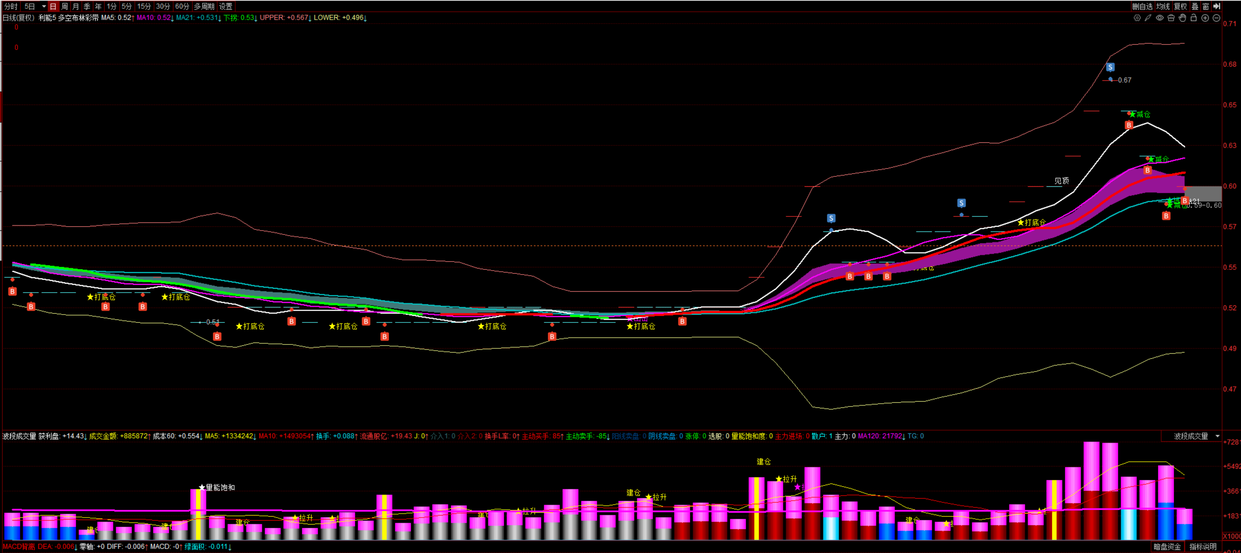
Task: Zoom in with the plus circle icon
Action: (1205, 18)
